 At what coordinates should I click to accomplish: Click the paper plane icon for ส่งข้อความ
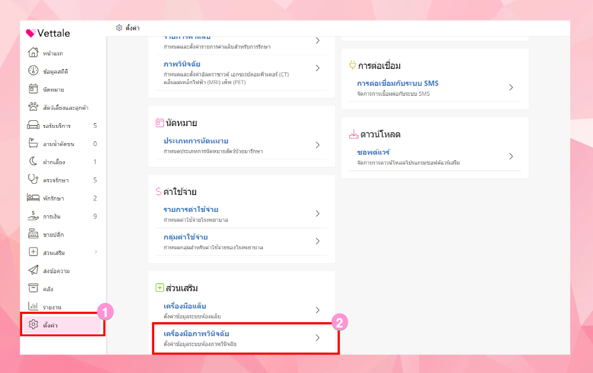[33, 270]
